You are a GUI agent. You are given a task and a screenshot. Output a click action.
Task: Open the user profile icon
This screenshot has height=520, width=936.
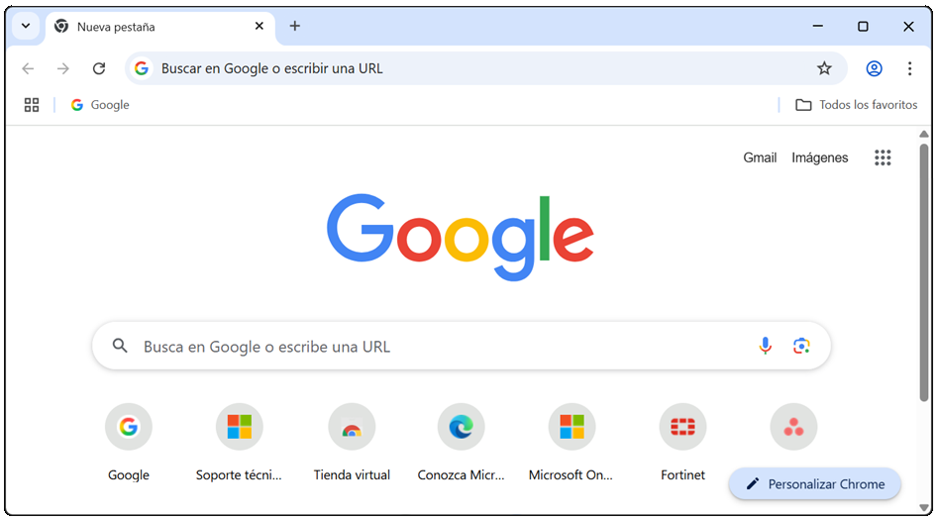click(x=874, y=68)
